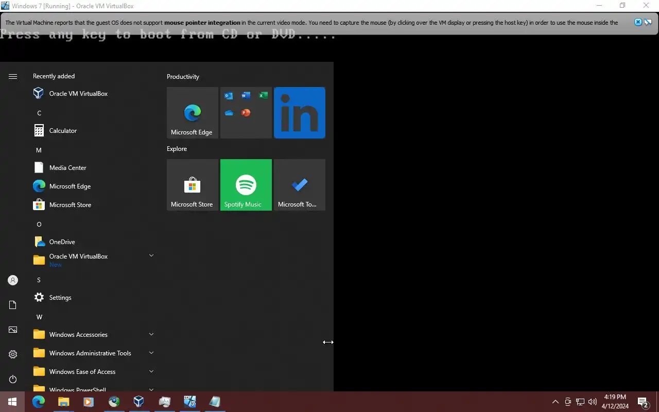Open the volume control in system tray
This screenshot has height=412, width=659.
coord(593,402)
